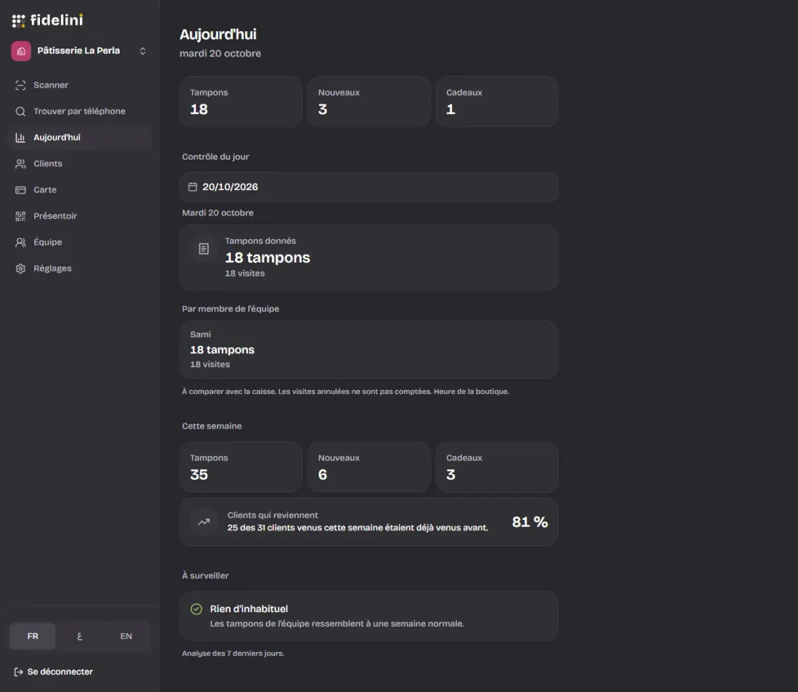Click today's Nouveaux card showing 3
The height and width of the screenshot is (692, 798).
point(369,102)
